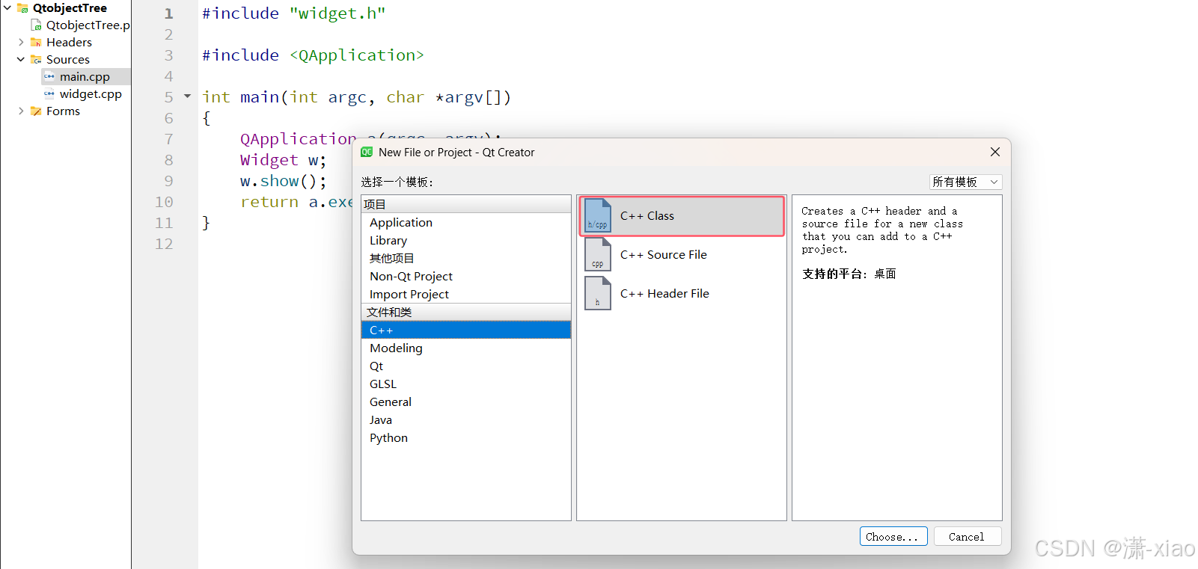Screen dimensions: 1198x569
Task: Click the QtobjectTree project folder icon
Action: pos(22,8)
